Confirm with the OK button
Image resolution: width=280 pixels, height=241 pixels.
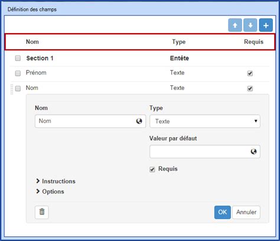pyautogui.click(x=223, y=212)
